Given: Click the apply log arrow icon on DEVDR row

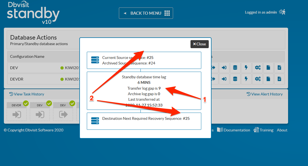Looking at the screenshot, I should coord(224,79).
